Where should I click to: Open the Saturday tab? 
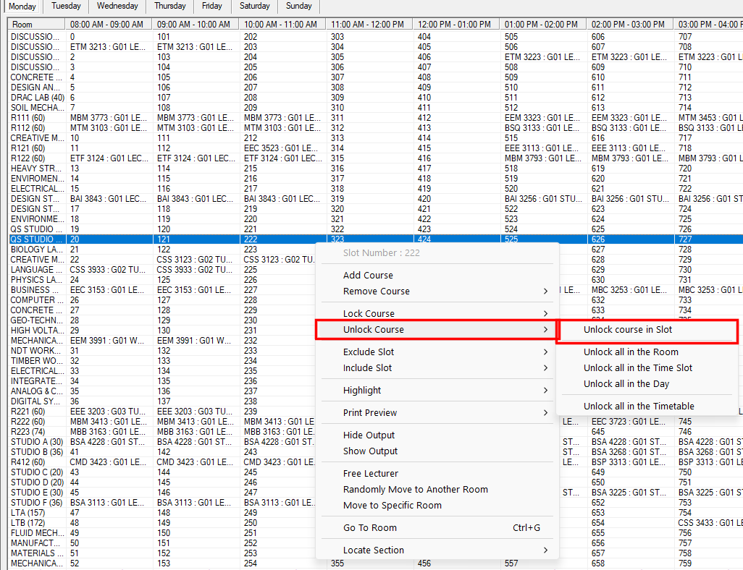pyautogui.click(x=254, y=7)
